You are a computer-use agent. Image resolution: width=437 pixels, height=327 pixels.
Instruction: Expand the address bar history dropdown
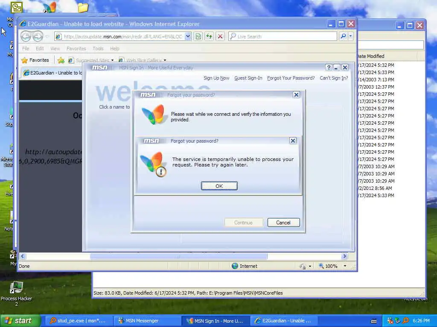[188, 37]
